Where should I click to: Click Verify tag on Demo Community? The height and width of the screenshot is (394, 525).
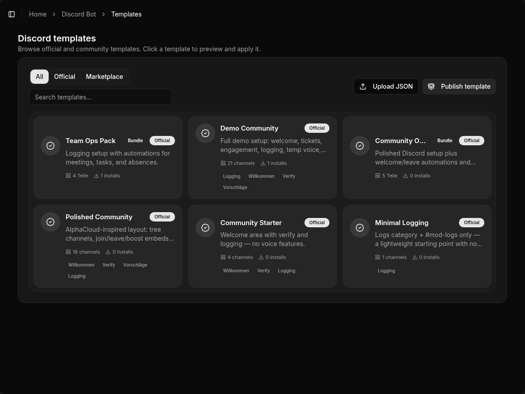pos(288,176)
